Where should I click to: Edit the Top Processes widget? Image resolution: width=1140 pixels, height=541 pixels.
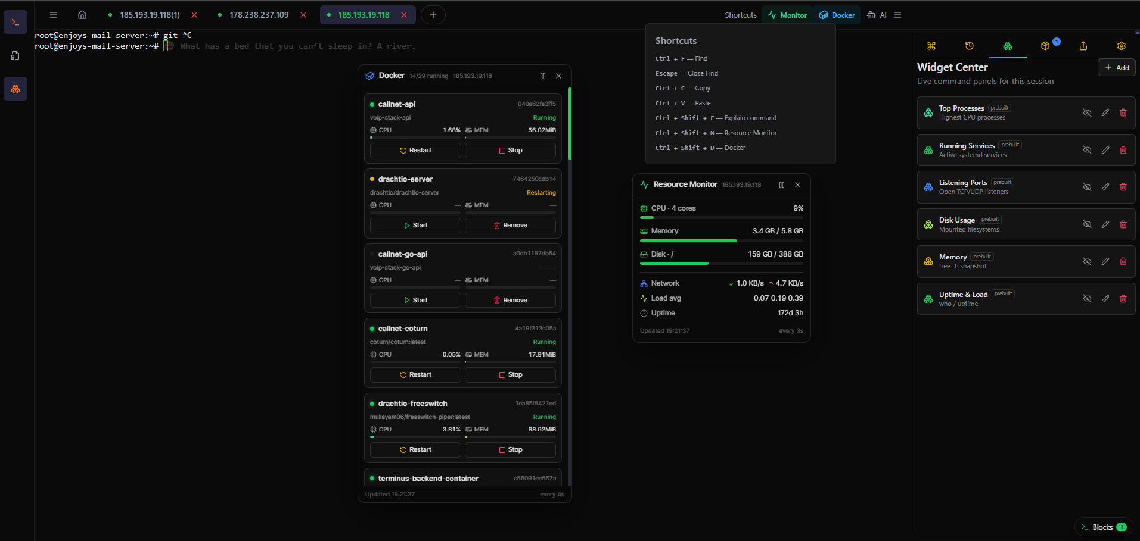1105,112
